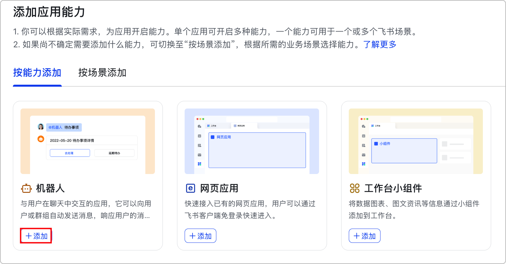Click the 网页应用 card title
Image resolution: width=506 pixels, height=264 pixels.
(x=219, y=189)
